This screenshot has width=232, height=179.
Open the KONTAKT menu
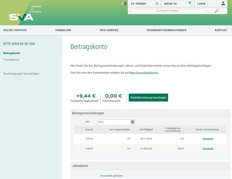click(221, 30)
